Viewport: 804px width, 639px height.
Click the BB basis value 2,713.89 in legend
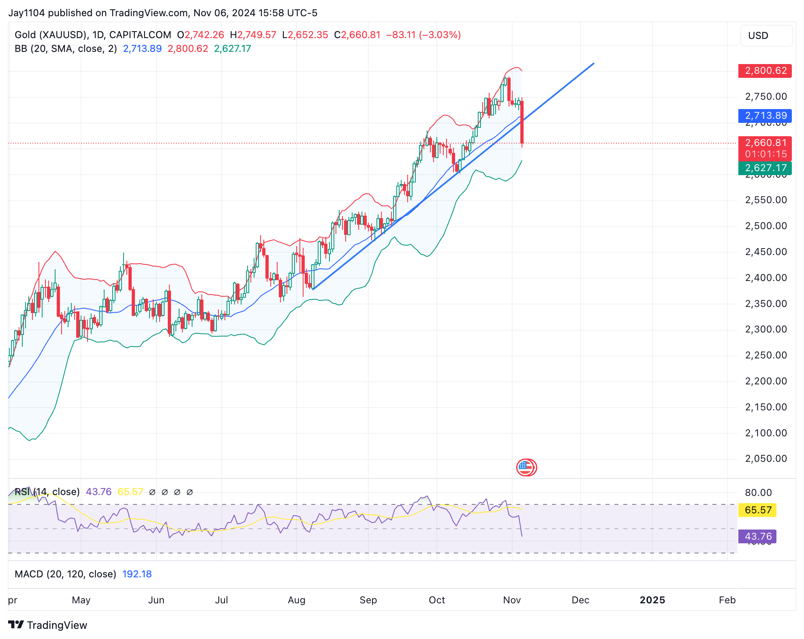142,49
